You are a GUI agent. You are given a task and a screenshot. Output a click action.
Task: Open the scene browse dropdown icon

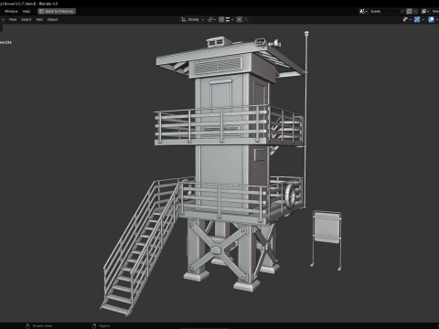click(363, 11)
